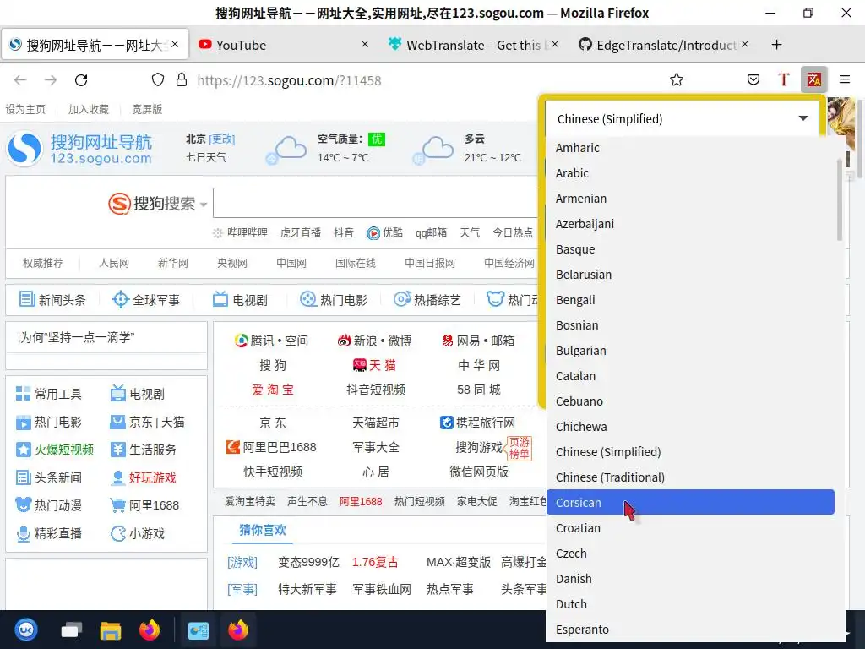Select Dutch language option

coord(690,605)
